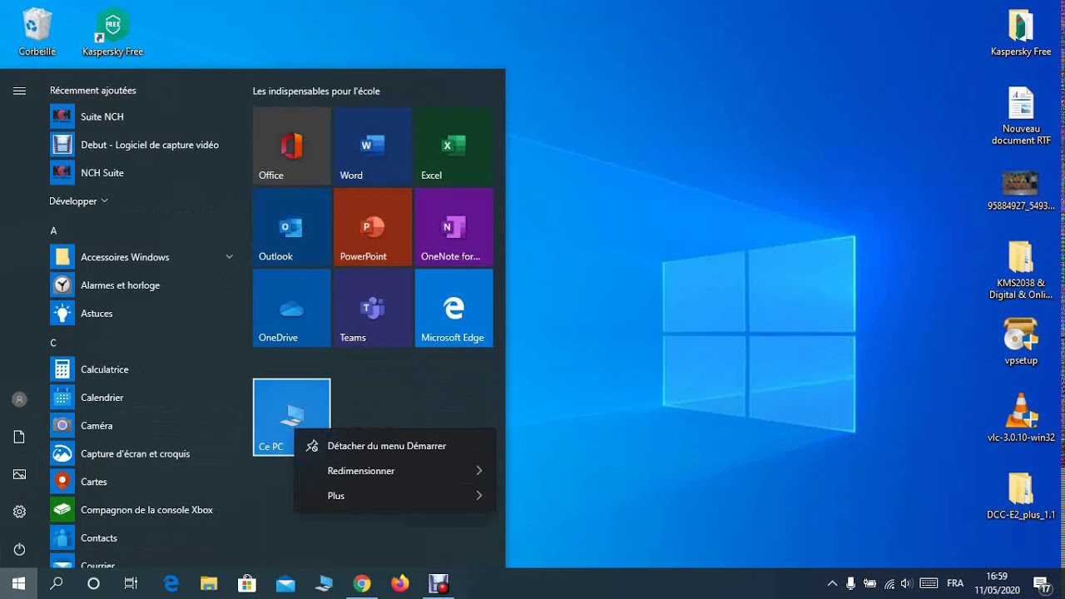This screenshot has width=1065, height=599.
Task: Open Capture d'écran et croquis
Action: coord(141,454)
